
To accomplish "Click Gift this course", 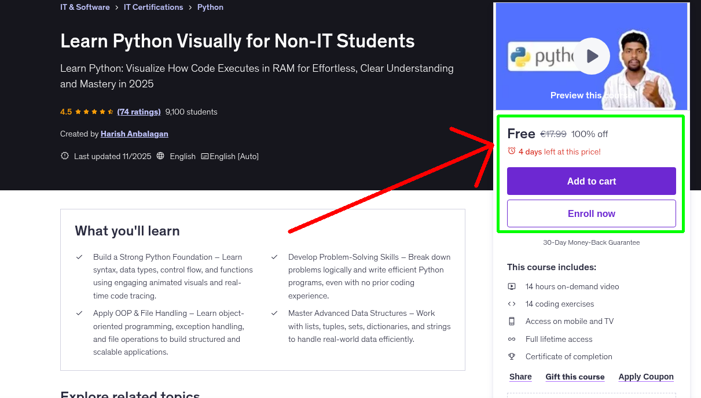I will [x=575, y=377].
